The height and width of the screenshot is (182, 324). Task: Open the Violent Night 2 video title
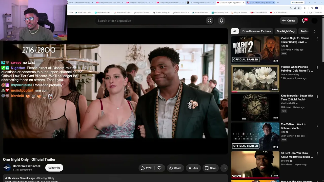(295, 40)
